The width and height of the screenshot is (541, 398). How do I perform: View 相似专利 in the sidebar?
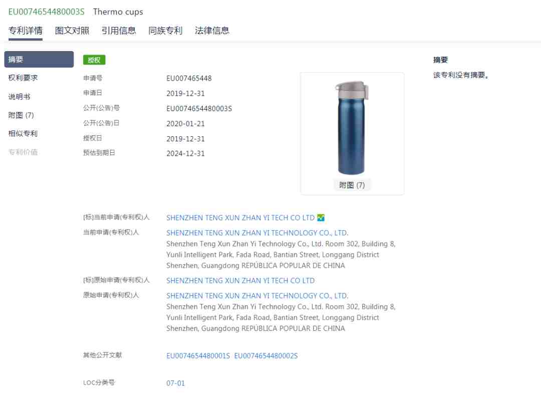click(x=23, y=134)
